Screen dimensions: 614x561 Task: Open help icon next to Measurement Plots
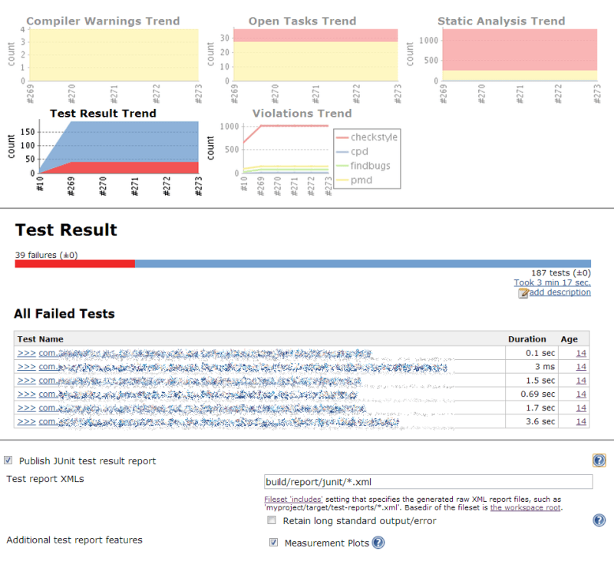coord(378,543)
